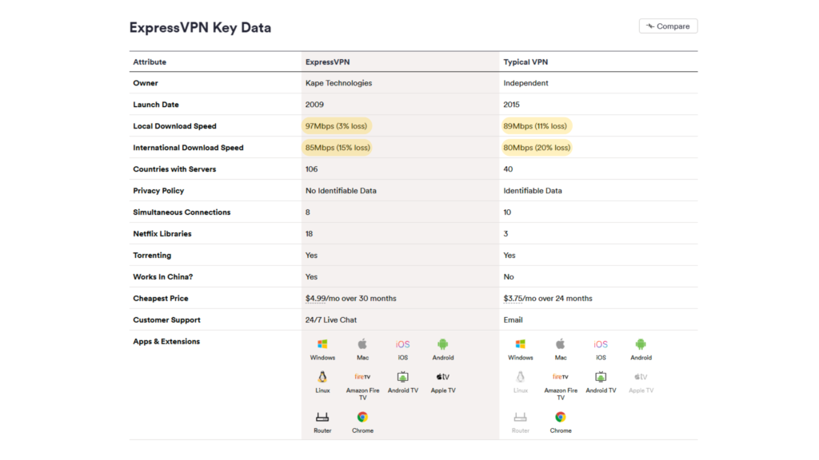Click the Launch Date row label
Screen dimensions: 819x460
click(156, 105)
